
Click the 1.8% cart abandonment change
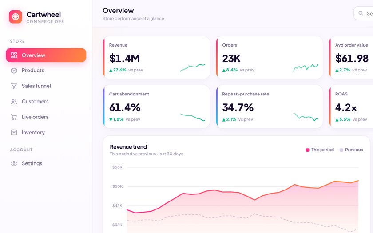click(x=116, y=119)
